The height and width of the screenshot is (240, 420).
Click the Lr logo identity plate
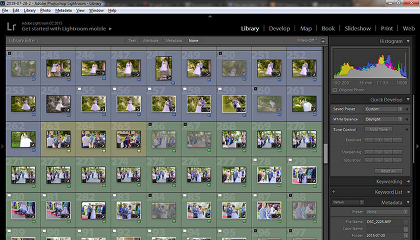tap(12, 27)
